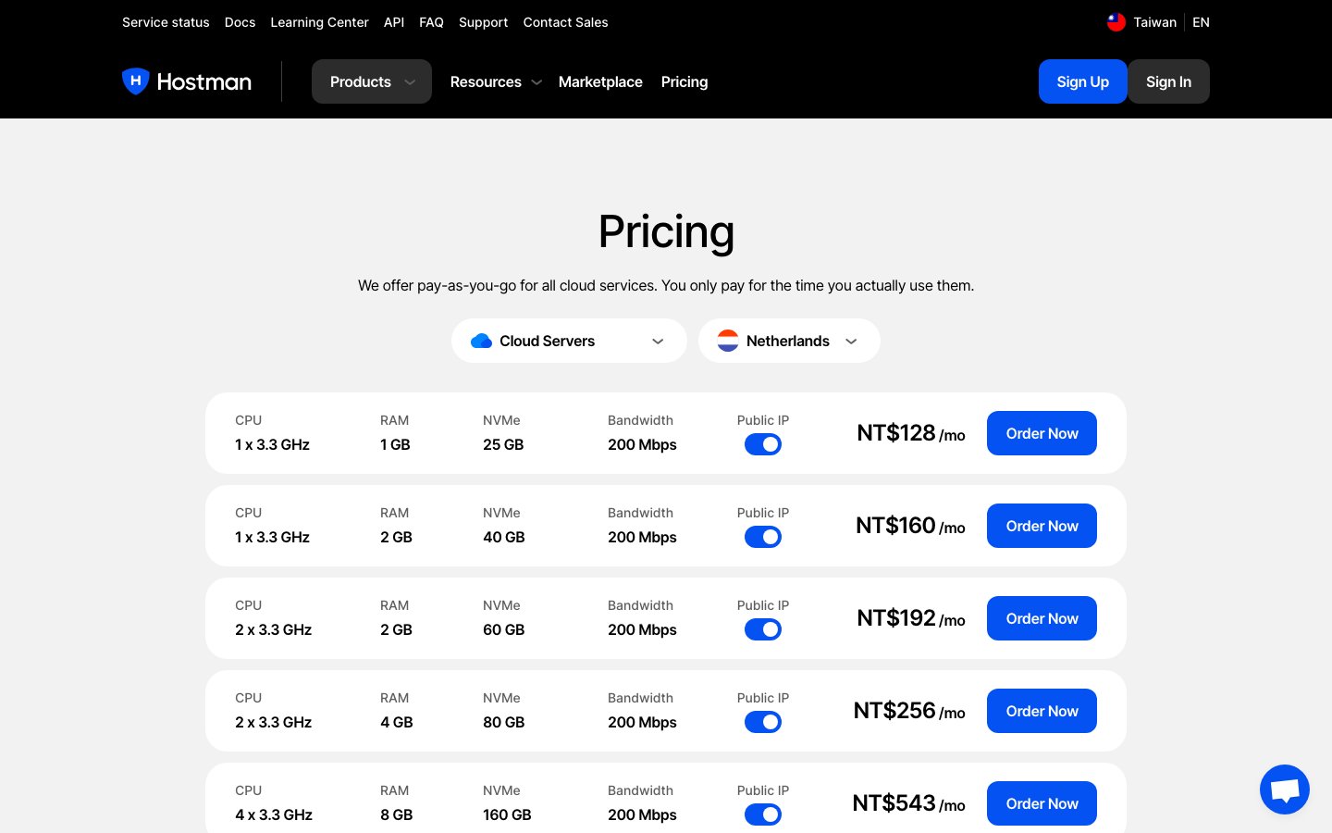
Task: Click the 25 GB NVMe value
Action: [503, 444]
